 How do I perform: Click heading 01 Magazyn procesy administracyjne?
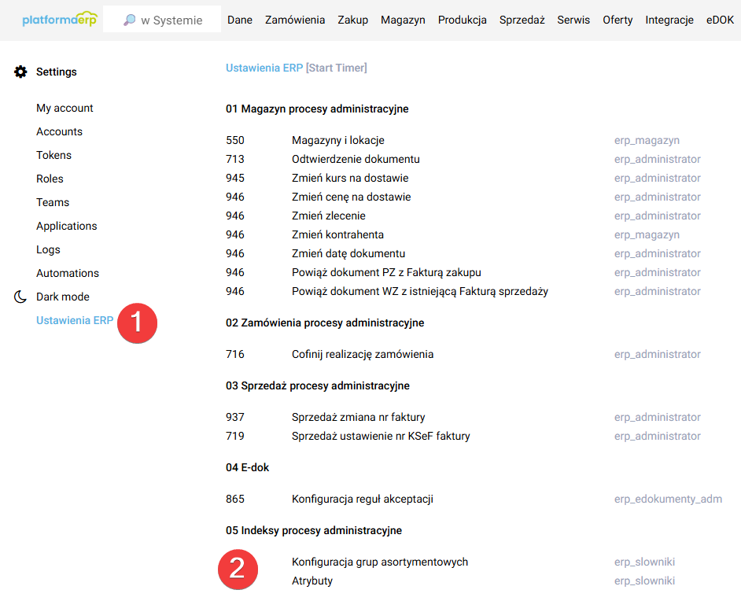tap(317, 109)
